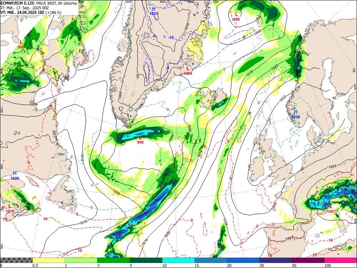Select the pink 100+ mm legend swatch
The image size is (357, 268).
click(341, 260)
